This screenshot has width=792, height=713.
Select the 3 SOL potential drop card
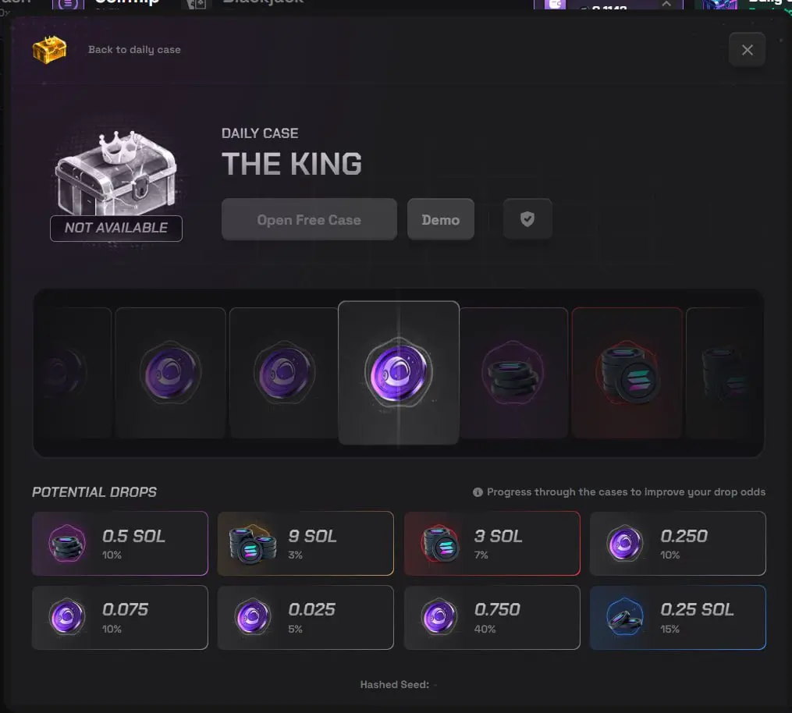[492, 544]
